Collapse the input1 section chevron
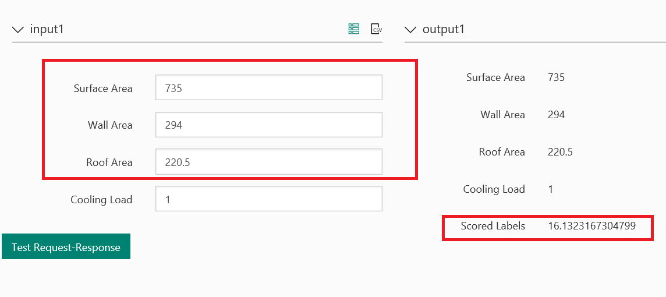Viewport: 666px width, 297px height. pos(18,29)
